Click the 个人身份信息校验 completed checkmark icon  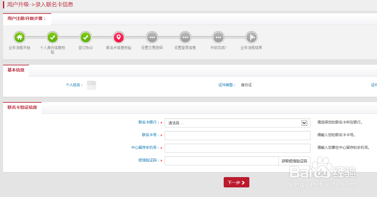tap(53, 37)
